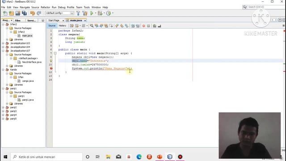
Task: Select NewInterface.java in the project tree
Action: (x=32, y=62)
